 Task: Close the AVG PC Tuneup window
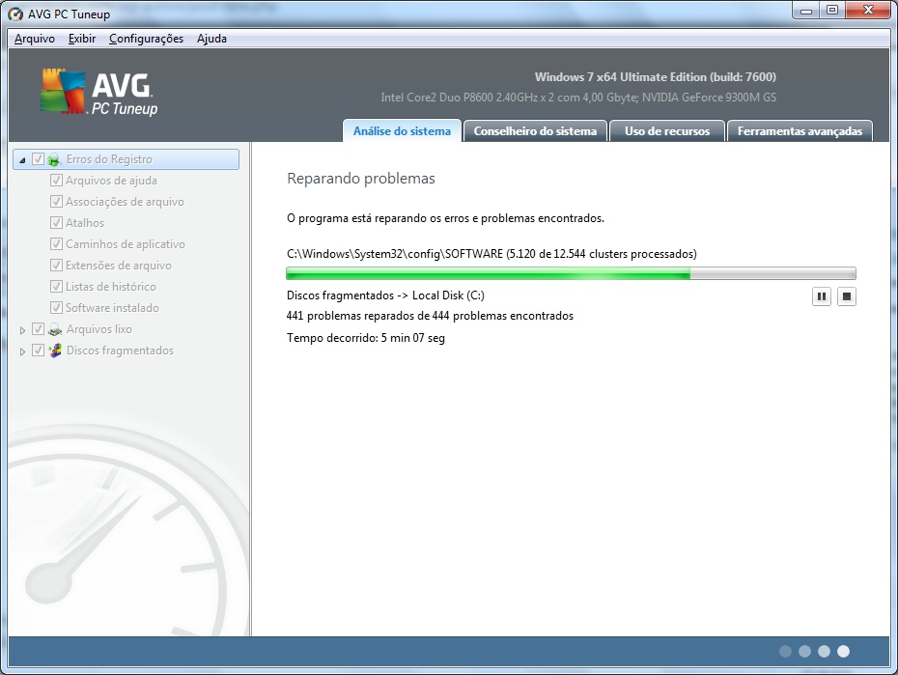[x=868, y=11]
